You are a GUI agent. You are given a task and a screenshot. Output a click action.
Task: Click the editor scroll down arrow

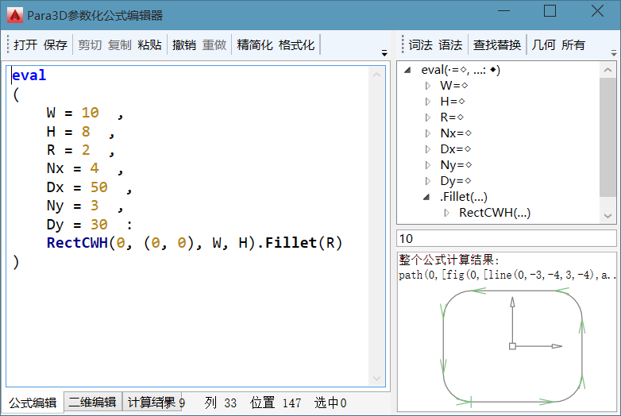[x=376, y=379]
